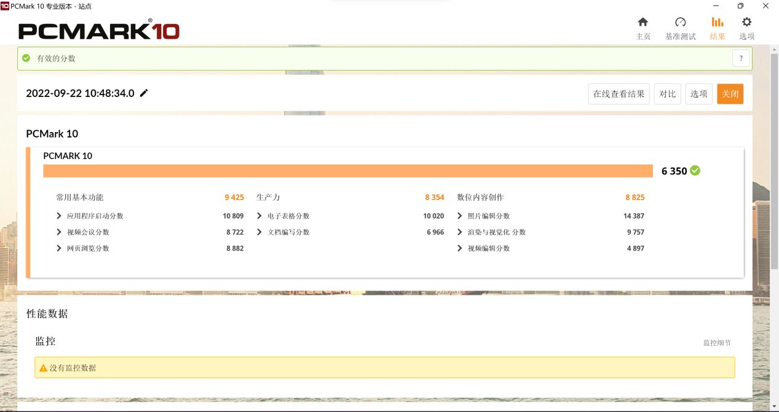Image resolution: width=779 pixels, height=412 pixels.
Task: Click the value 10 809
Action: [233, 216]
